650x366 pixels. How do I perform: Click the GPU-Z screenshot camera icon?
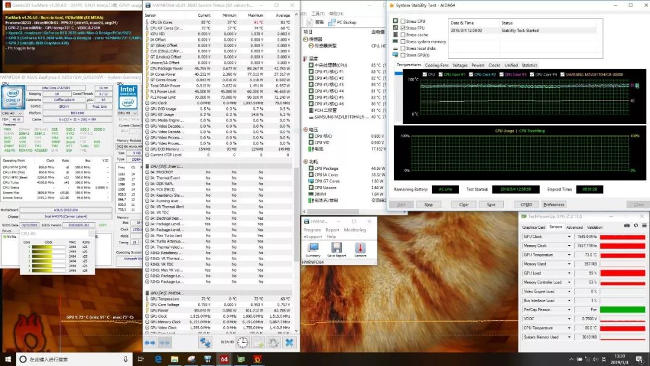click(x=627, y=226)
